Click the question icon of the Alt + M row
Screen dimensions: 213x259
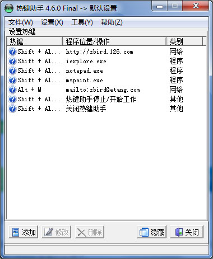[12, 90]
